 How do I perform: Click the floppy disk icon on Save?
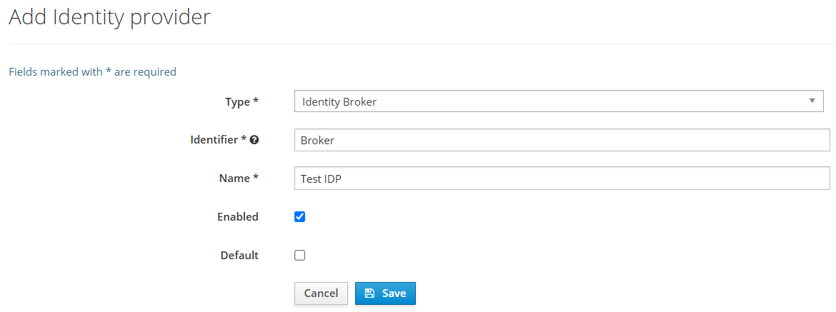point(369,293)
